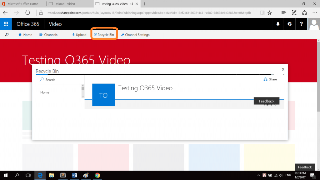This screenshot has height=180, width=320.
Task: Close the Testing O365 Video browser tab
Action: click(137, 4)
